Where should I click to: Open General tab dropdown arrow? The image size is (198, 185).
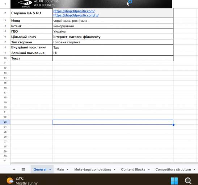tap(50, 169)
